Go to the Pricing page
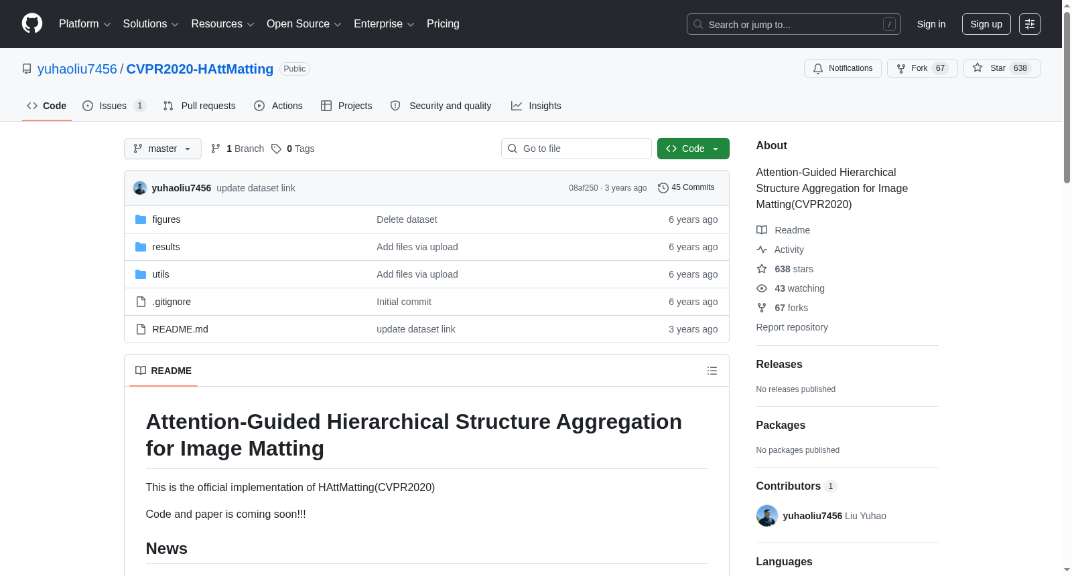The height and width of the screenshot is (576, 1072). (x=443, y=24)
